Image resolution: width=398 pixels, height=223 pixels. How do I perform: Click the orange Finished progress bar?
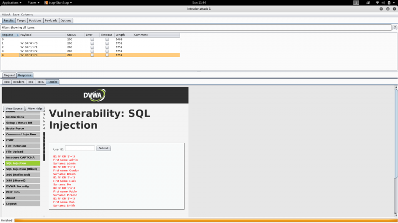[x=206, y=221]
